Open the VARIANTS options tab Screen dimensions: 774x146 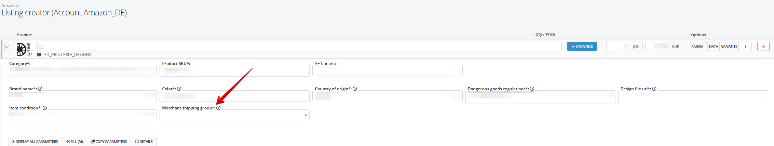(x=729, y=47)
